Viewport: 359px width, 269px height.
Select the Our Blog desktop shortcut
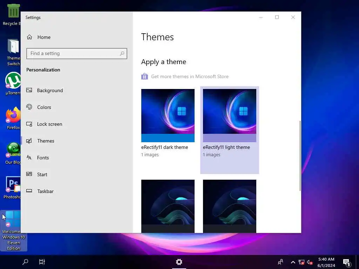pos(13,153)
